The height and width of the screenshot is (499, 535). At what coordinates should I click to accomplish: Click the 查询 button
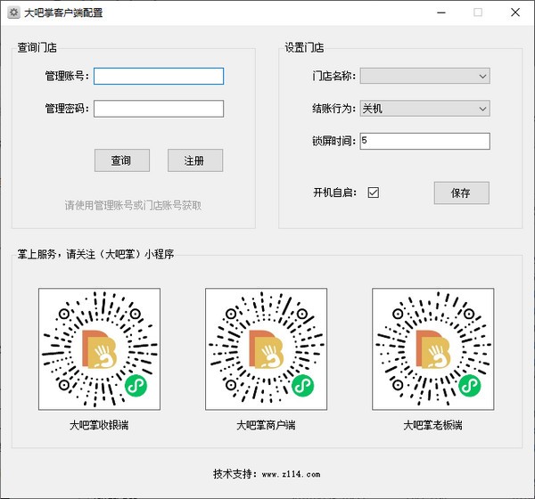pyautogui.click(x=121, y=160)
